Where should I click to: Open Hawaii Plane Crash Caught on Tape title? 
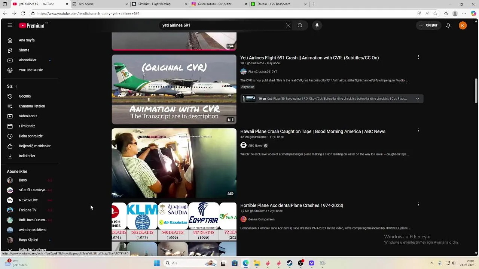tap(313, 132)
